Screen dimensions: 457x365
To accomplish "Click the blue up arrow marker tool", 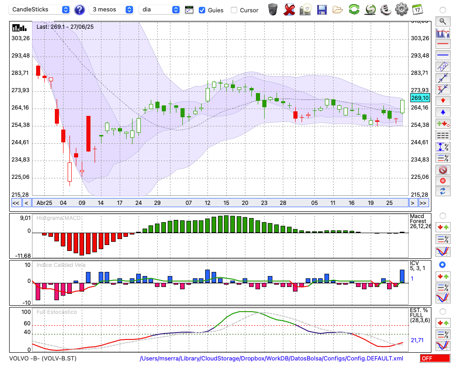I will [x=443, y=112].
